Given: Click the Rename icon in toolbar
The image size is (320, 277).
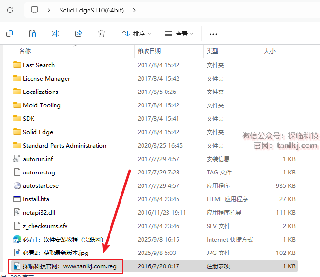Looking at the screenshot, I should [x=55, y=34].
